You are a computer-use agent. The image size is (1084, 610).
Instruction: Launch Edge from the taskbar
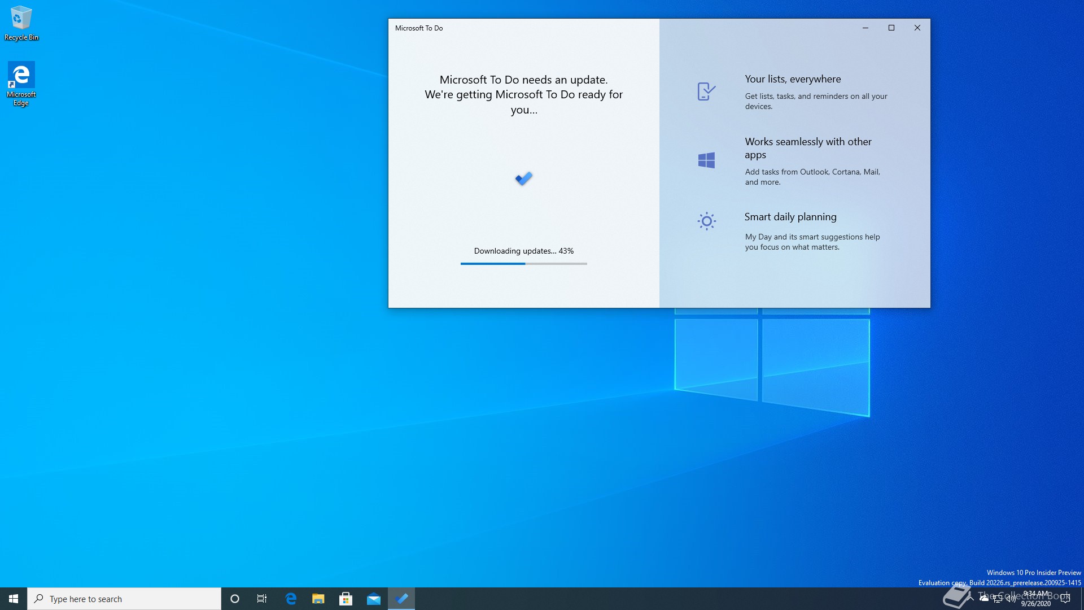(x=291, y=599)
